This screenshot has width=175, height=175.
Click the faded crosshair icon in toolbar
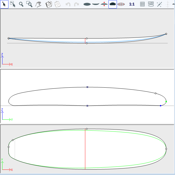pos(168,4)
